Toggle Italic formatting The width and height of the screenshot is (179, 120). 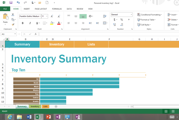pos(30,23)
